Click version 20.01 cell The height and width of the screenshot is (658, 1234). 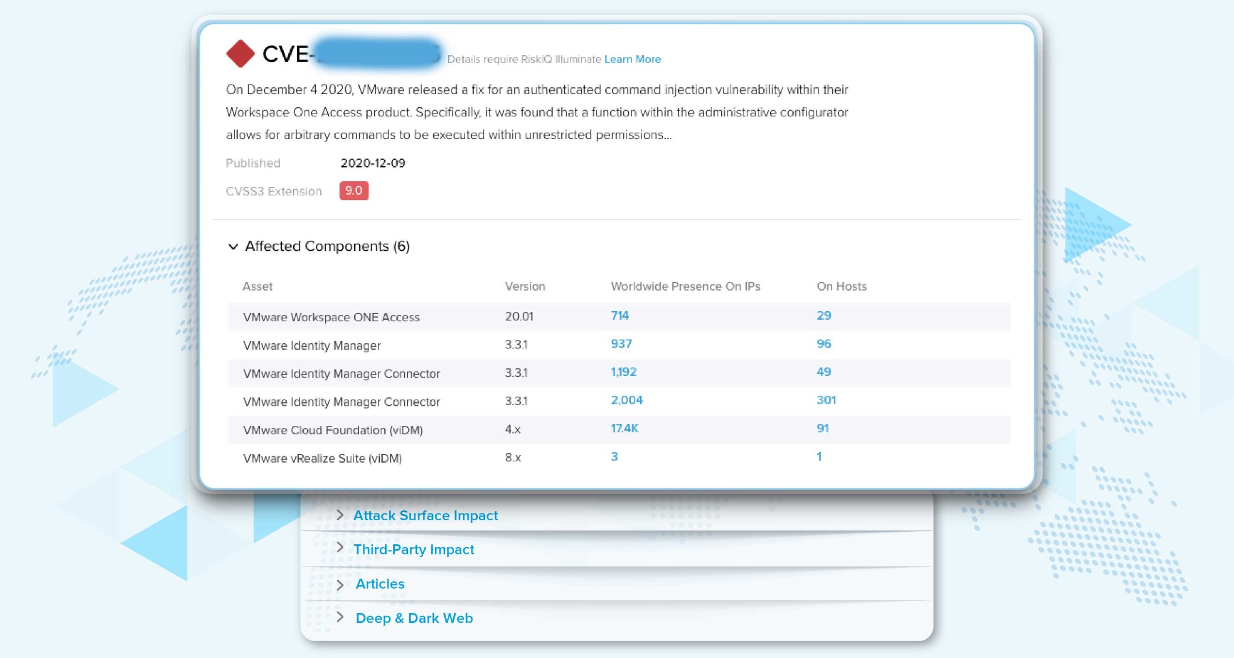pyautogui.click(x=519, y=316)
